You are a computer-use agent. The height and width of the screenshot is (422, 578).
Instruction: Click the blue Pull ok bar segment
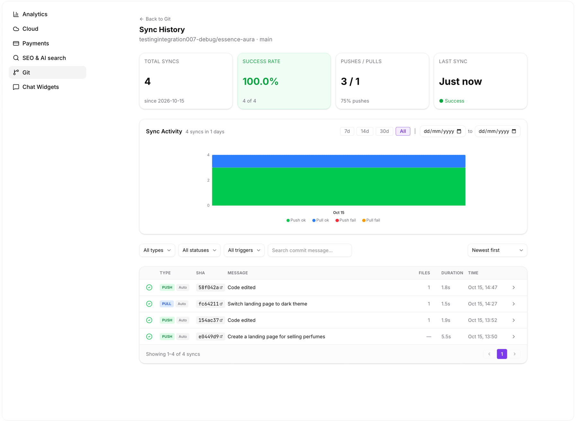coord(338,161)
